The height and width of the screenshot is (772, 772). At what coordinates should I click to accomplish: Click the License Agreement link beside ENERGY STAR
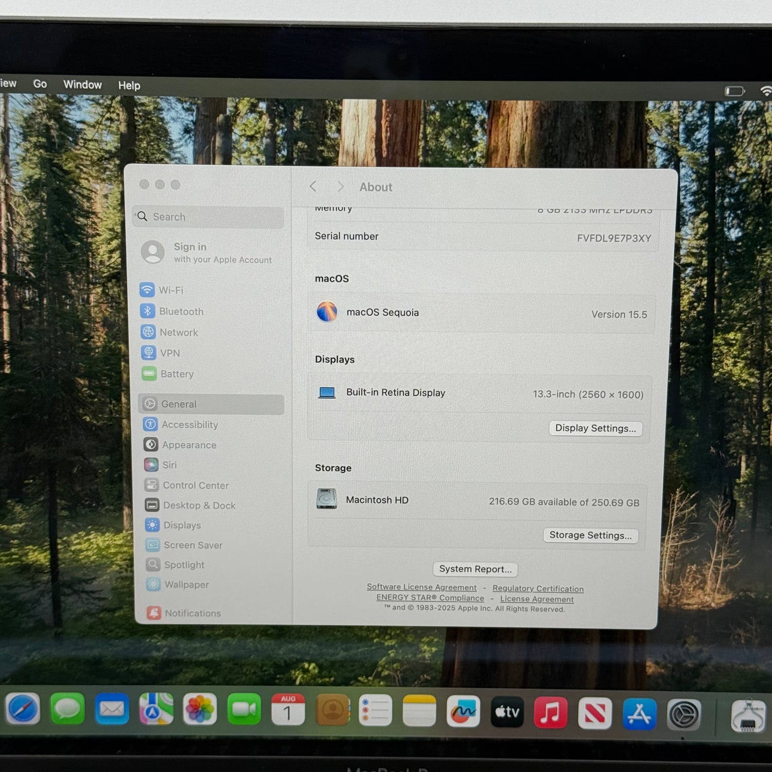tap(537, 599)
